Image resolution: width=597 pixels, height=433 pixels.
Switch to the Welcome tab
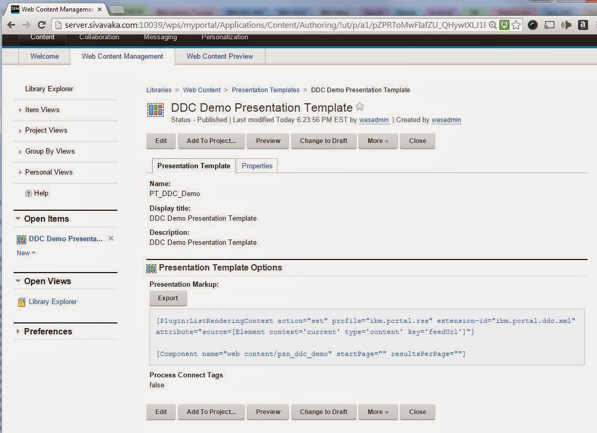pos(45,56)
